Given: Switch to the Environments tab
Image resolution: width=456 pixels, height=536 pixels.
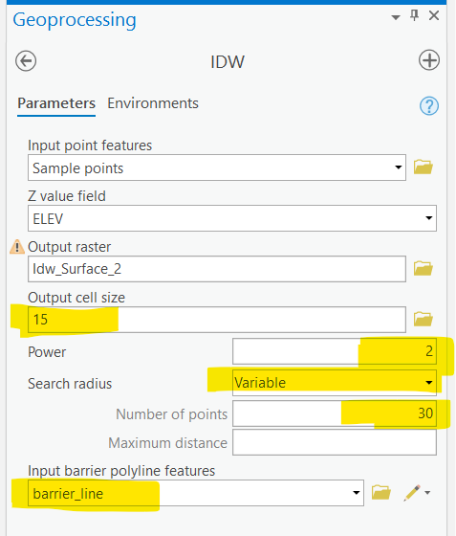Looking at the screenshot, I should pyautogui.click(x=153, y=103).
